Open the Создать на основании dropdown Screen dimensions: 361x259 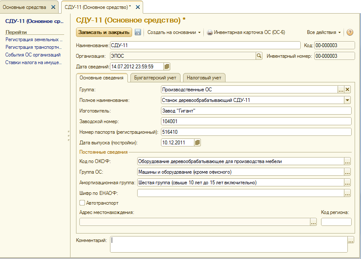[x=174, y=32]
